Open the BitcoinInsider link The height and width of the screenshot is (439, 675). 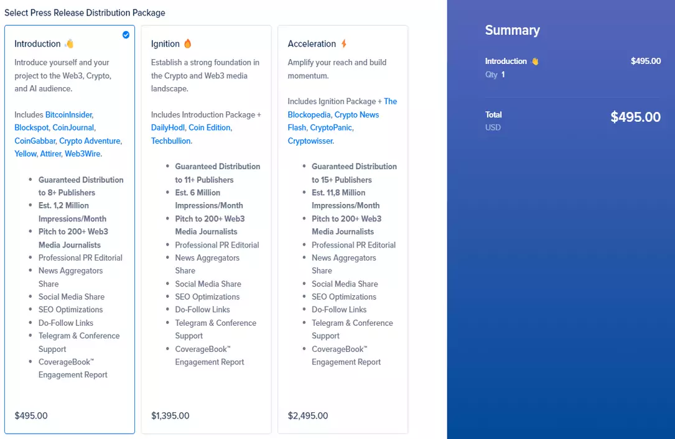pos(69,115)
